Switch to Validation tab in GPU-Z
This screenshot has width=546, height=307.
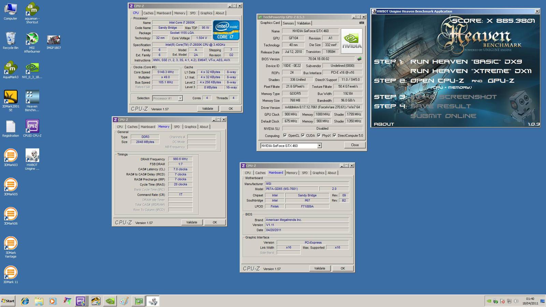click(x=304, y=23)
